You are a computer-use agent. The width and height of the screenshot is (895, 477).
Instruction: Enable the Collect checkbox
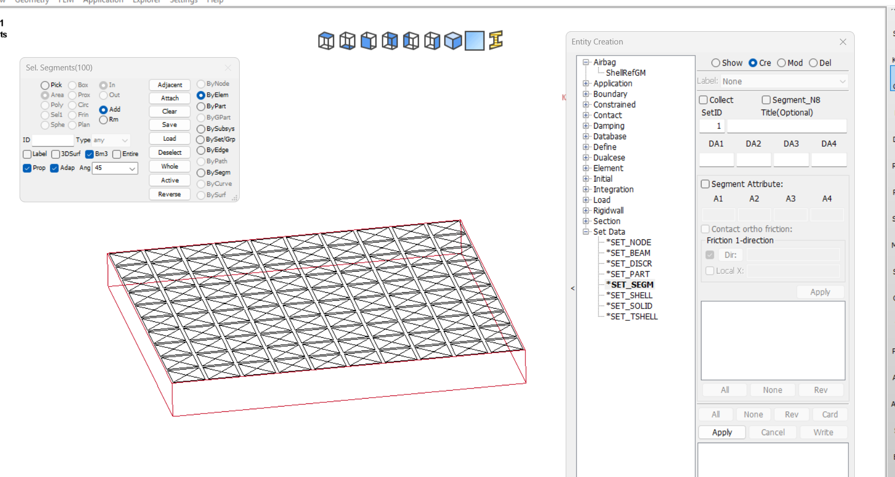704,100
